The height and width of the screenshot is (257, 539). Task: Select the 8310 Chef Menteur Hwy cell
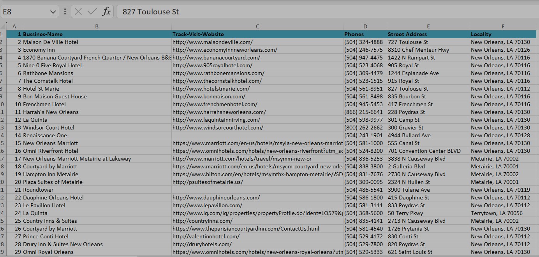[x=428, y=50]
